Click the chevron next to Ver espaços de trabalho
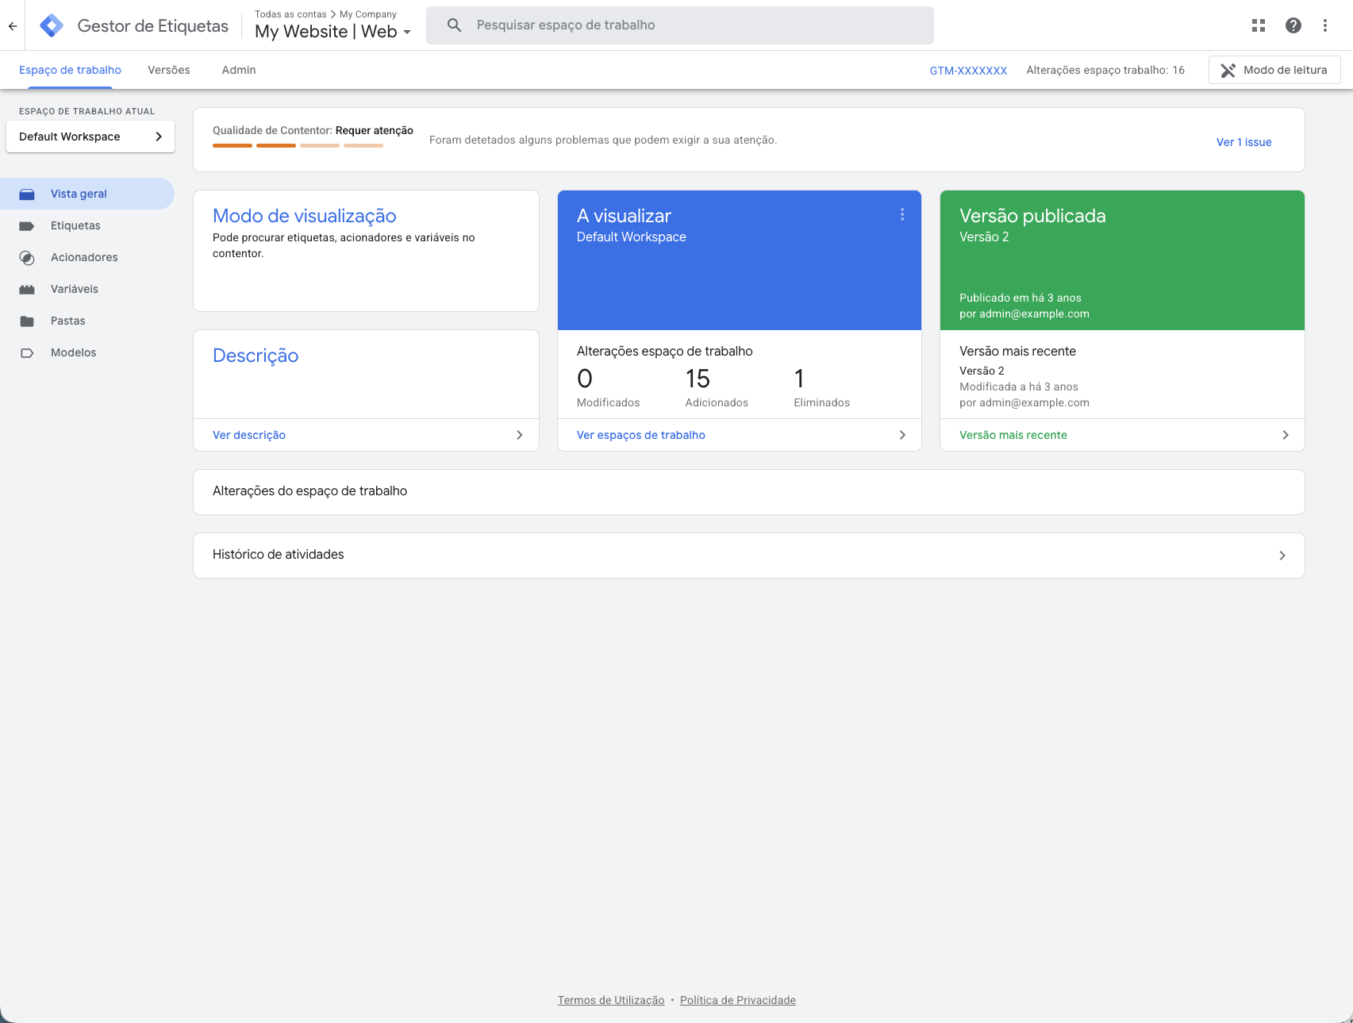1353x1023 pixels. (902, 435)
